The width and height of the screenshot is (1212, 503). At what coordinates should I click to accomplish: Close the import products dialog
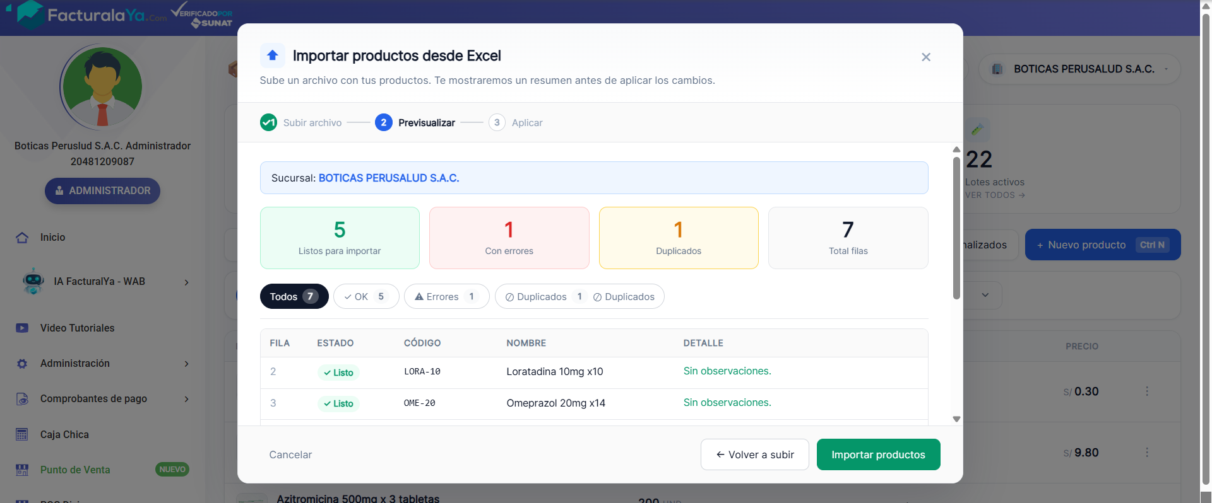pos(926,57)
